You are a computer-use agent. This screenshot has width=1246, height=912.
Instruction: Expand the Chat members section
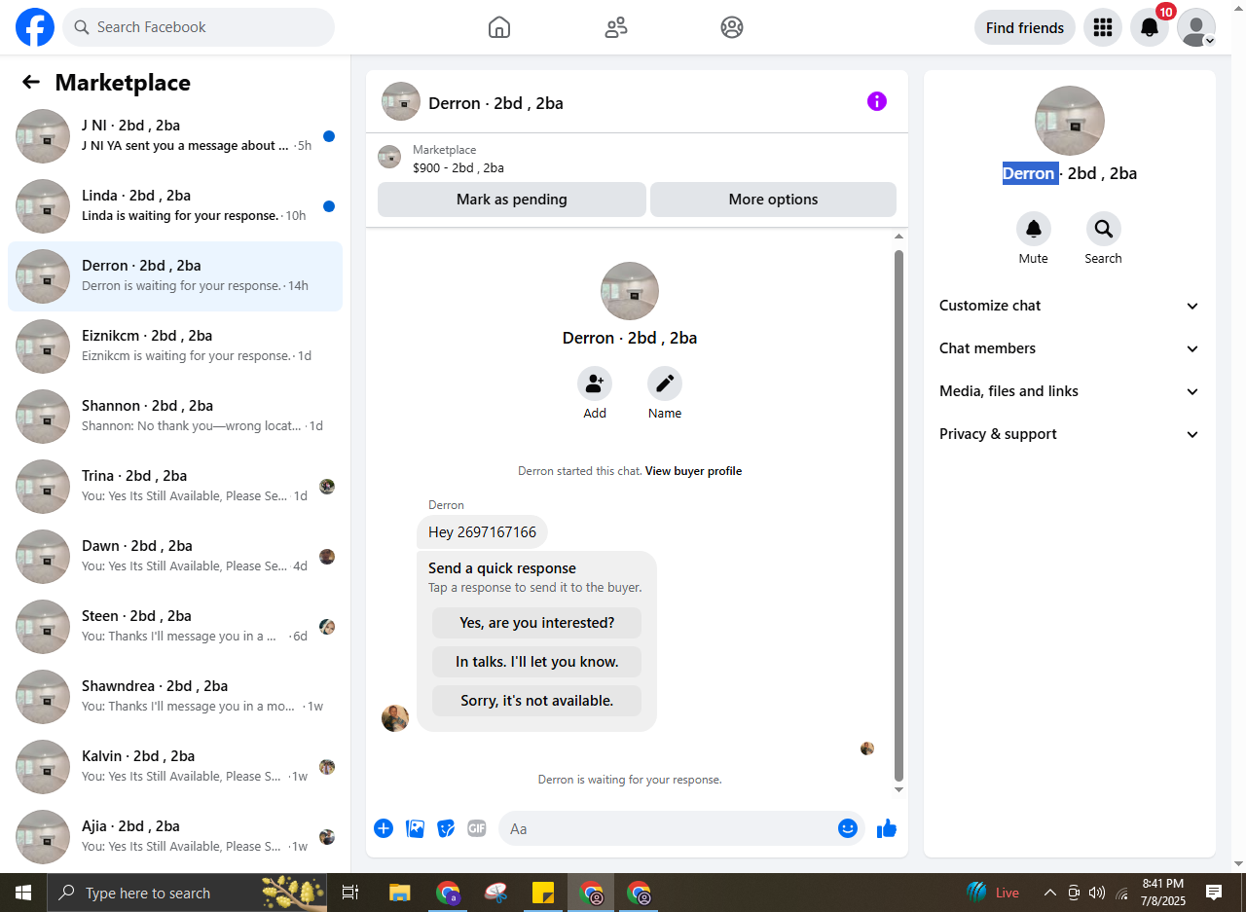click(x=1070, y=348)
